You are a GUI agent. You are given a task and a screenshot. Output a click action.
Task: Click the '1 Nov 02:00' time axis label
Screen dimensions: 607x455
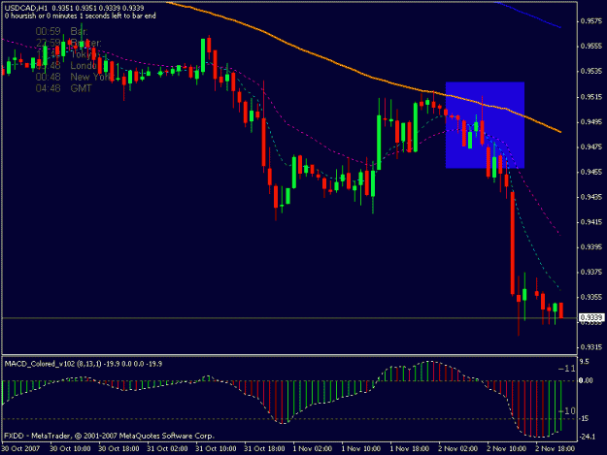(313, 448)
